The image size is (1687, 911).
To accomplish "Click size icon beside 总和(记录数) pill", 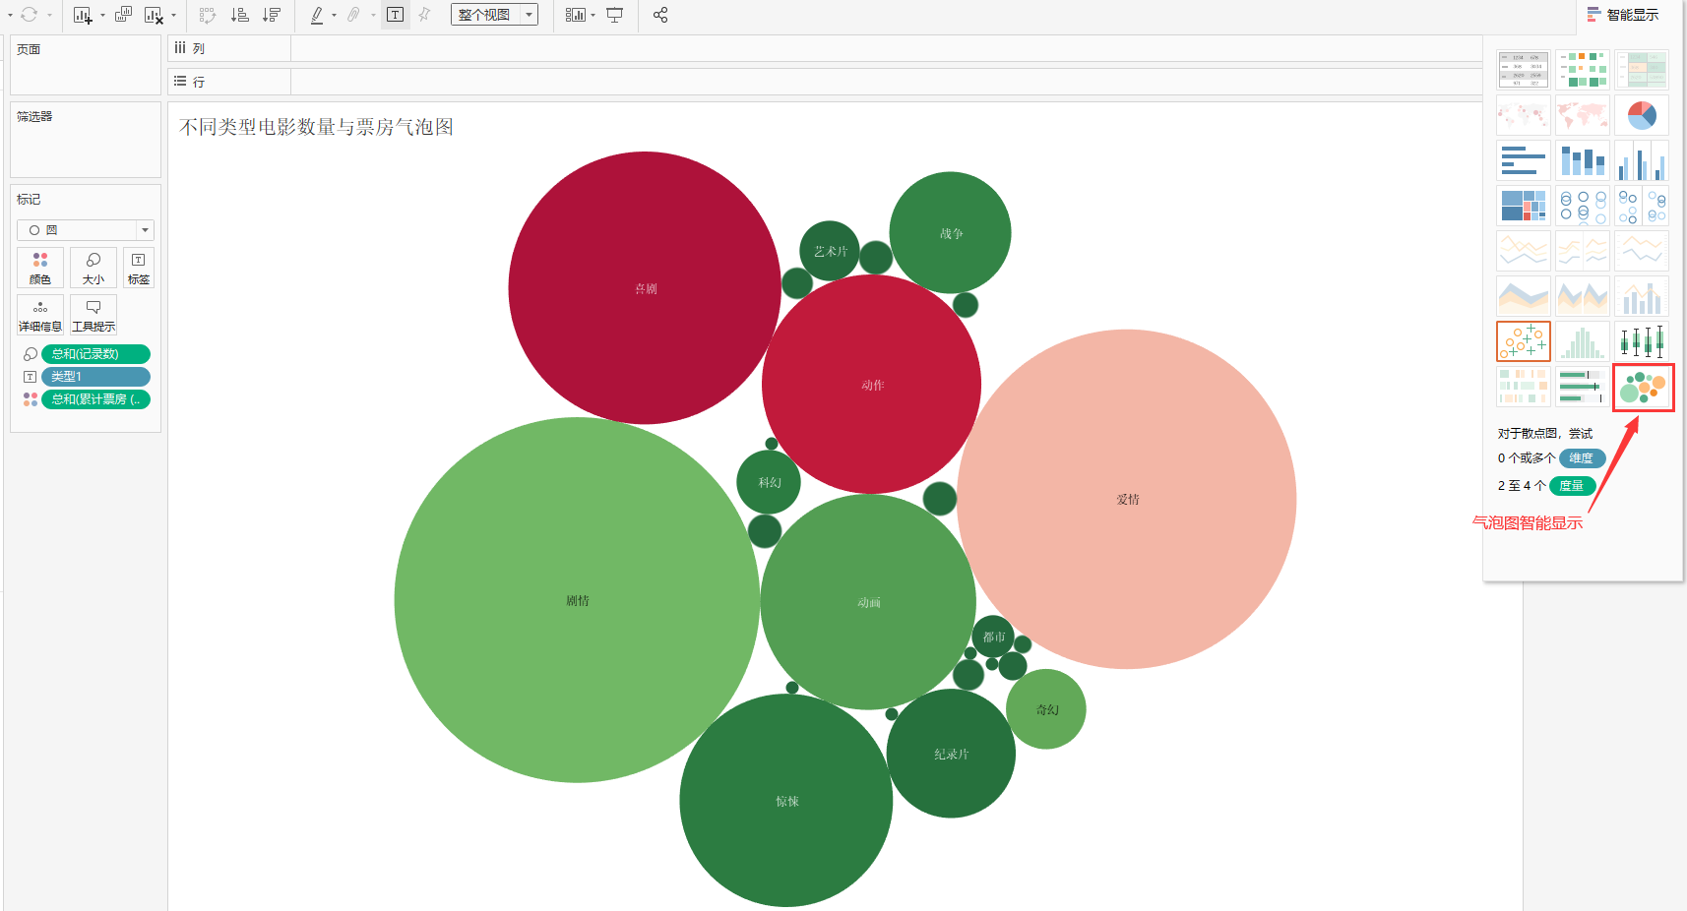I will (31, 354).
